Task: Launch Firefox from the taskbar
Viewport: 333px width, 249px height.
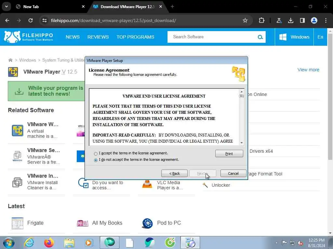Action: [49, 243]
